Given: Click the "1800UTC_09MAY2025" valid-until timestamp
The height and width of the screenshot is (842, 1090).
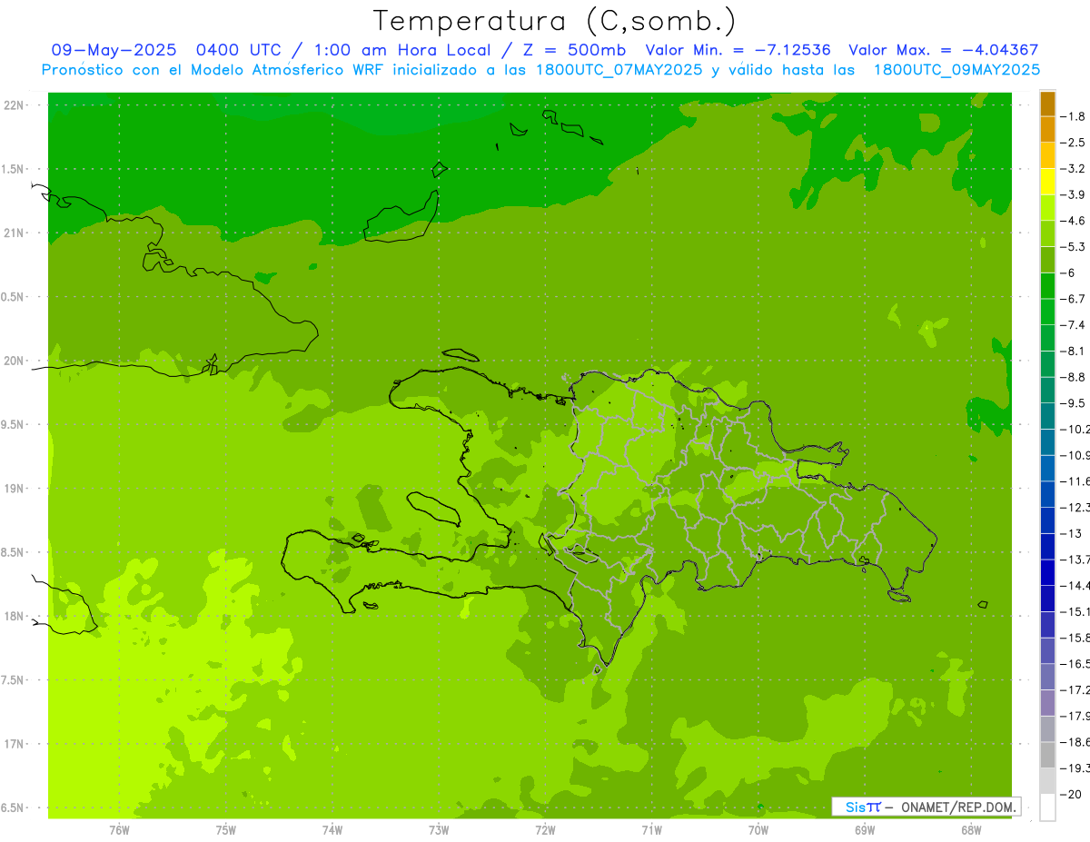Looking at the screenshot, I should pos(956,70).
